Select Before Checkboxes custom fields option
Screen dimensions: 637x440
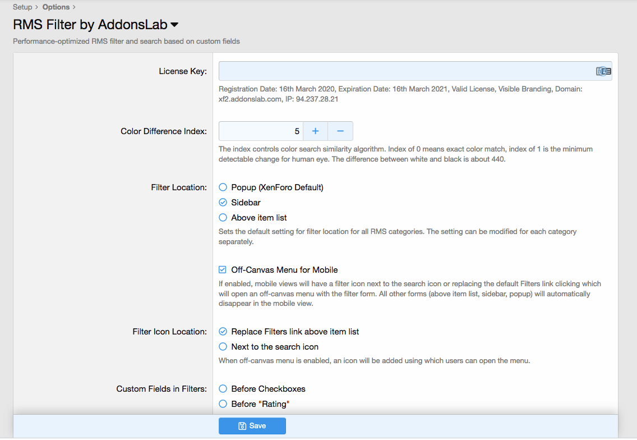tap(223, 389)
